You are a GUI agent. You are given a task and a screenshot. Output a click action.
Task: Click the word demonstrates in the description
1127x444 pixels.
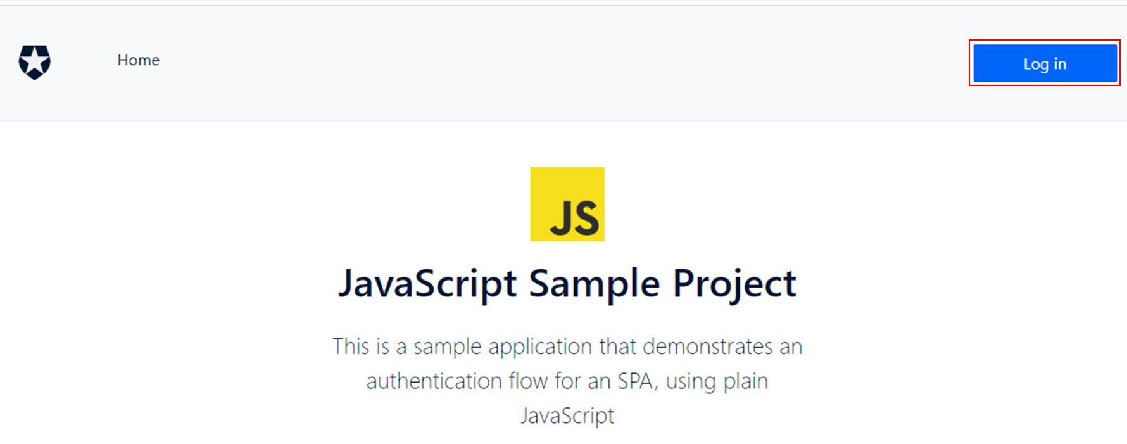click(708, 347)
